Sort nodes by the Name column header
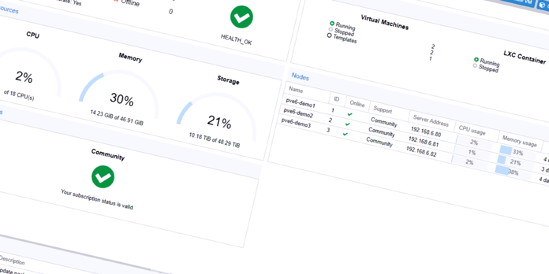Image resolution: width=549 pixels, height=274 pixels. click(296, 90)
